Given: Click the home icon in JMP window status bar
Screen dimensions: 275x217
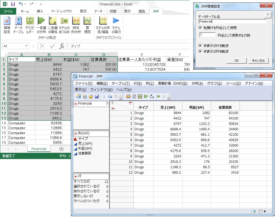Looking at the screenshot, I should (254, 211).
